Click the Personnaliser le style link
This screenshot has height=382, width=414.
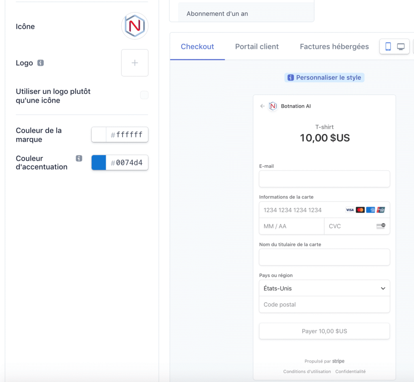(x=328, y=77)
